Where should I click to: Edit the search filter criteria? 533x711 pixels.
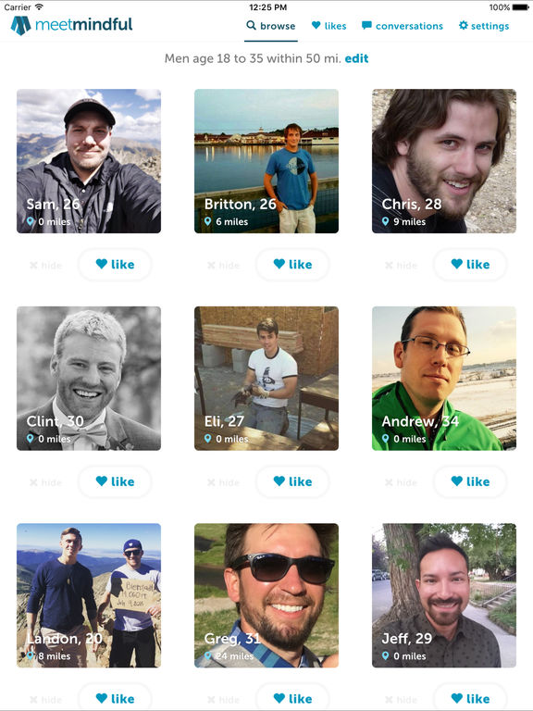(x=356, y=58)
